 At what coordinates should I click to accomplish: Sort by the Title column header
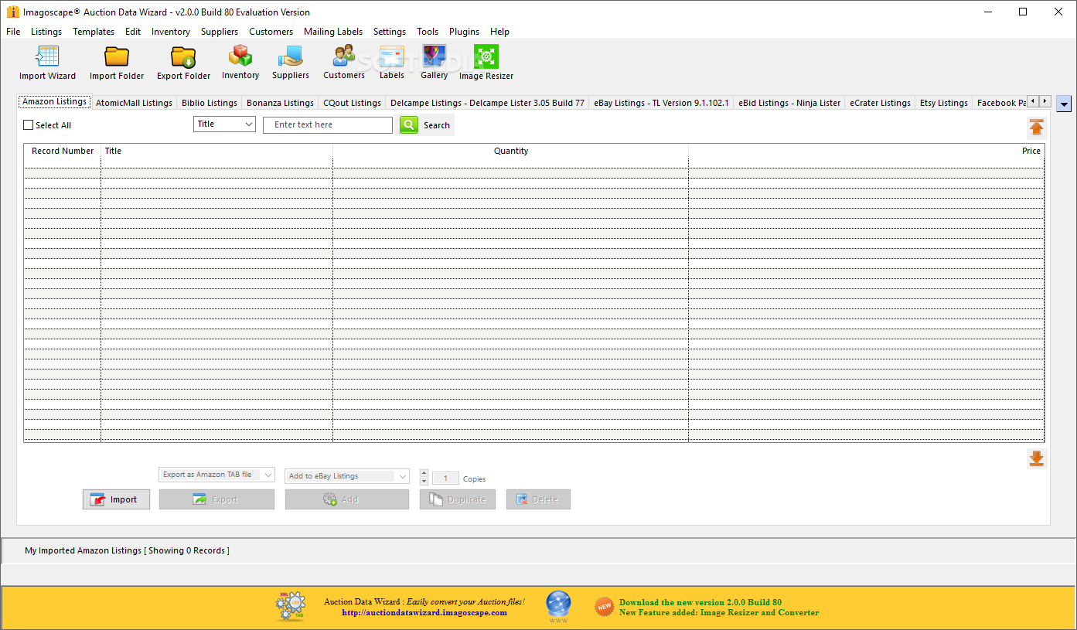point(216,151)
